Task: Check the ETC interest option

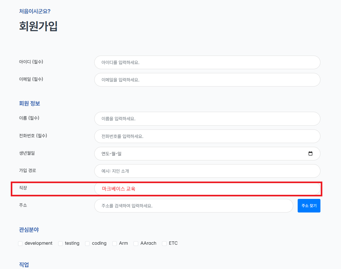Action: point(164,243)
